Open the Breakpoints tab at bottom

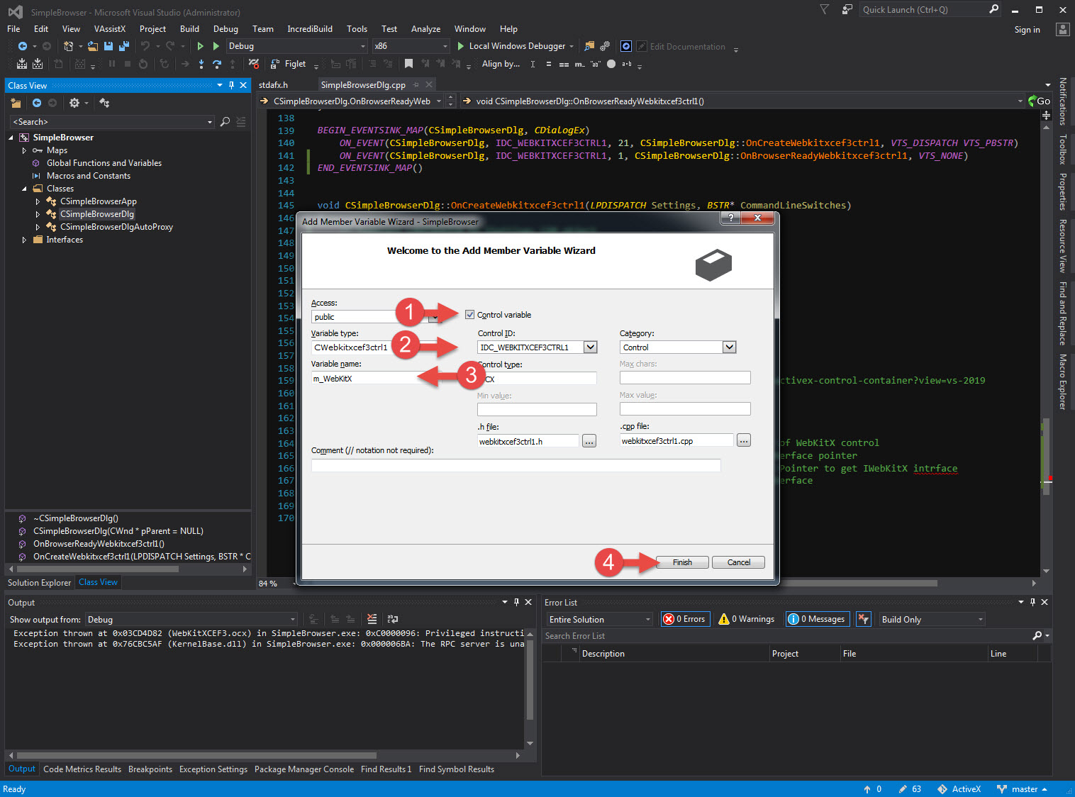[x=150, y=769]
